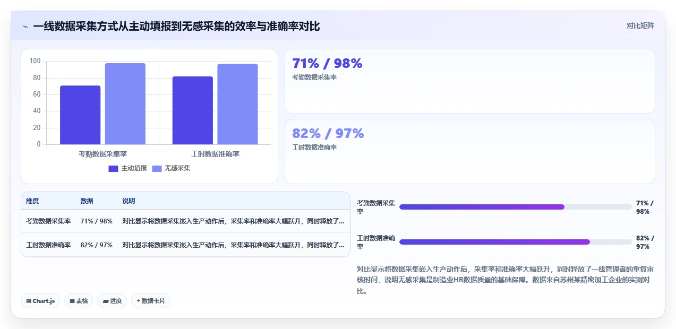Click the 82% / 97% progress value
The width and height of the screenshot is (676, 329).
tap(645, 242)
